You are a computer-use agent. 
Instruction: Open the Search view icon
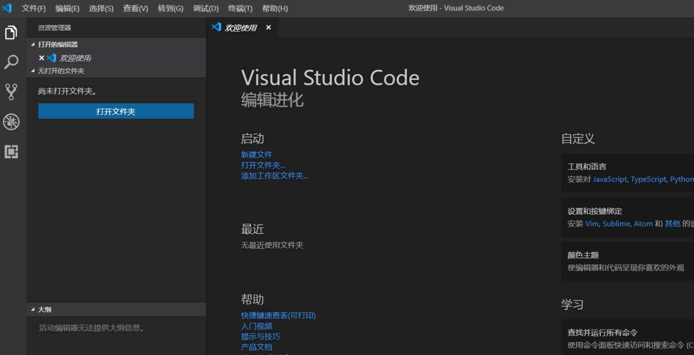pyautogui.click(x=11, y=62)
